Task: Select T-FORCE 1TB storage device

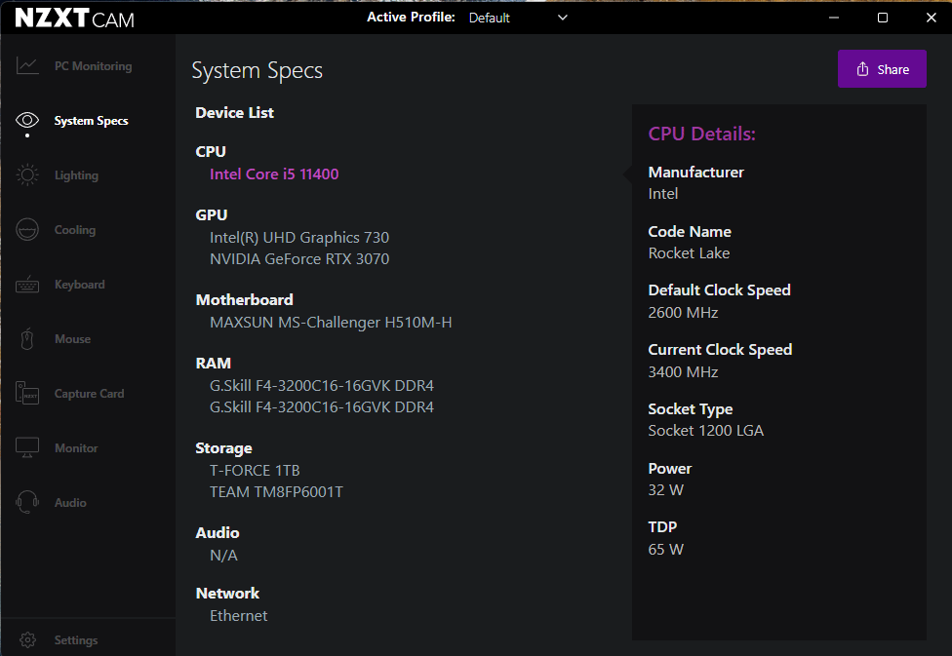Action: point(255,470)
